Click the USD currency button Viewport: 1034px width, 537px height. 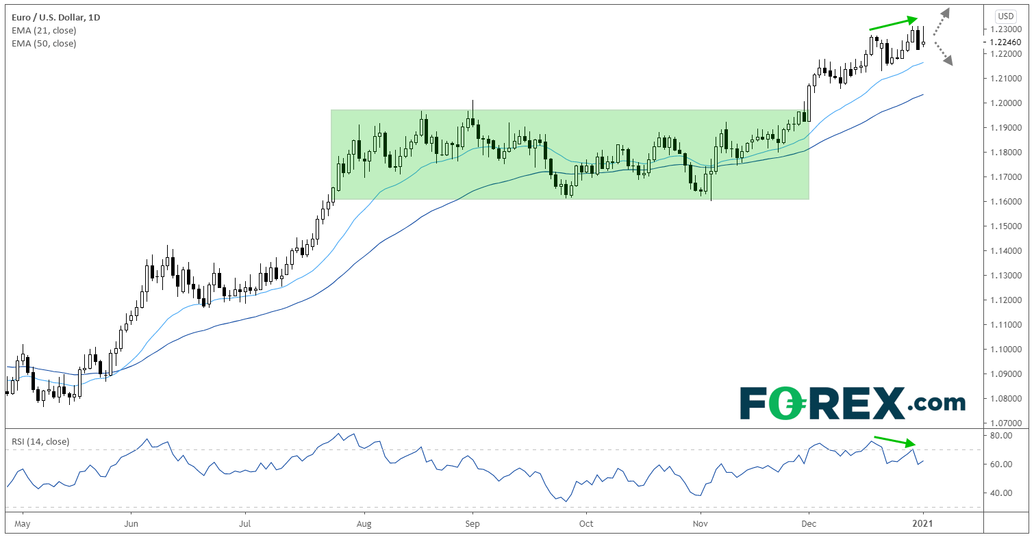[1005, 16]
